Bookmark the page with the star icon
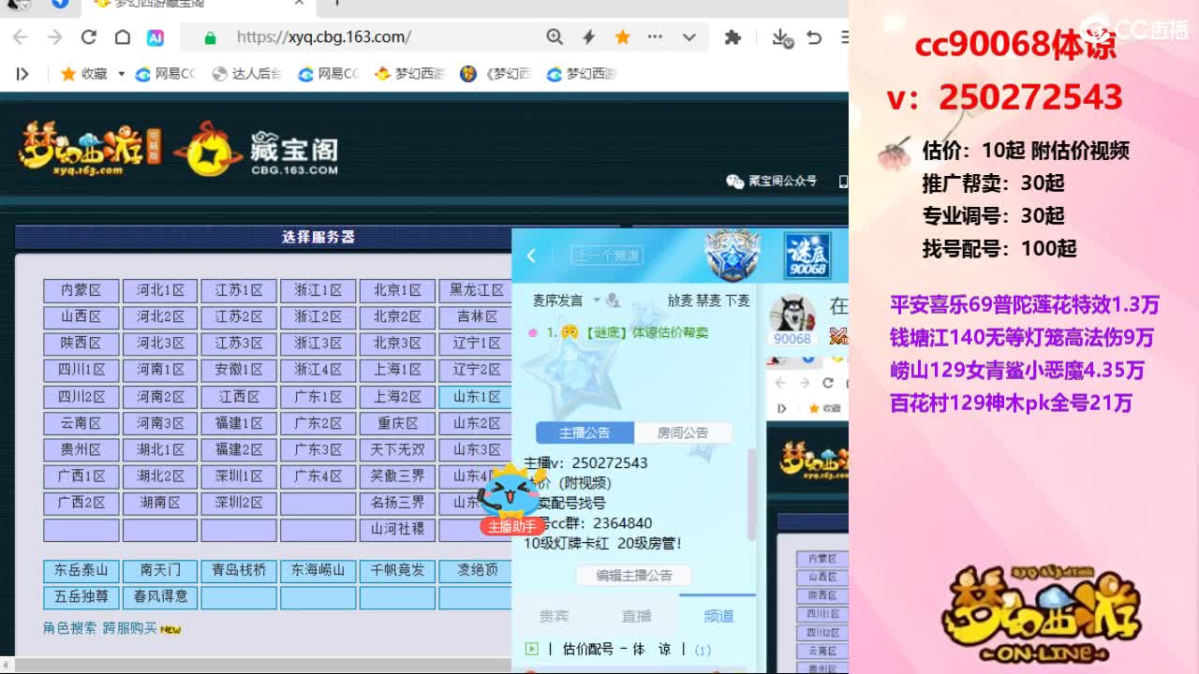 (x=622, y=37)
